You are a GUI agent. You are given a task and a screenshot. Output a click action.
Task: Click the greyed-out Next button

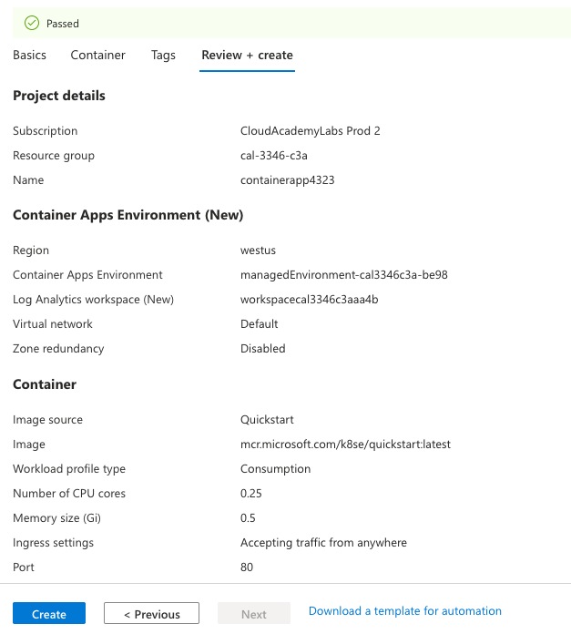(x=253, y=614)
